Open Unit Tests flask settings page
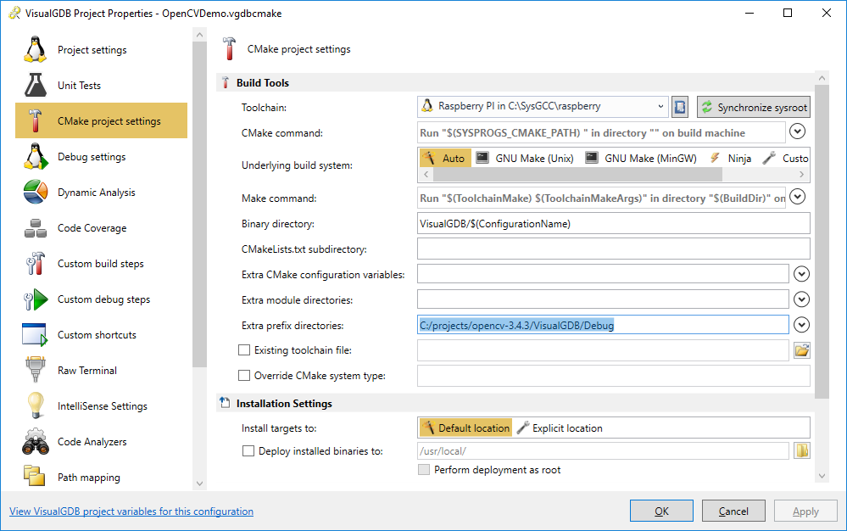The width and height of the screenshot is (847, 531). [x=79, y=86]
